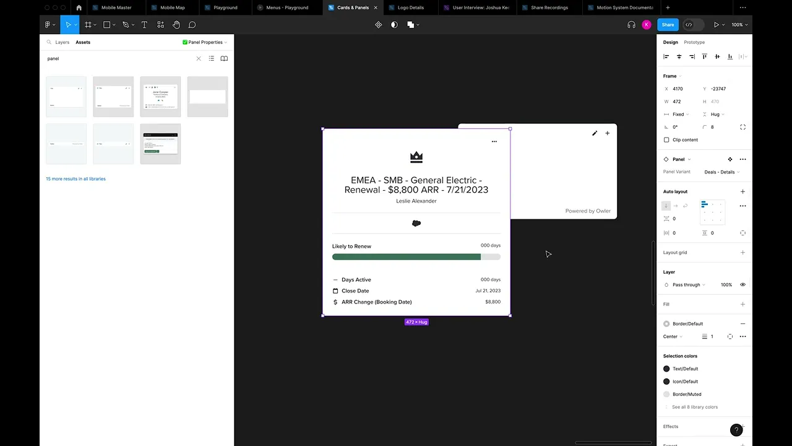Clear the panel search text
This screenshot has width=792, height=446.
[x=199, y=59]
